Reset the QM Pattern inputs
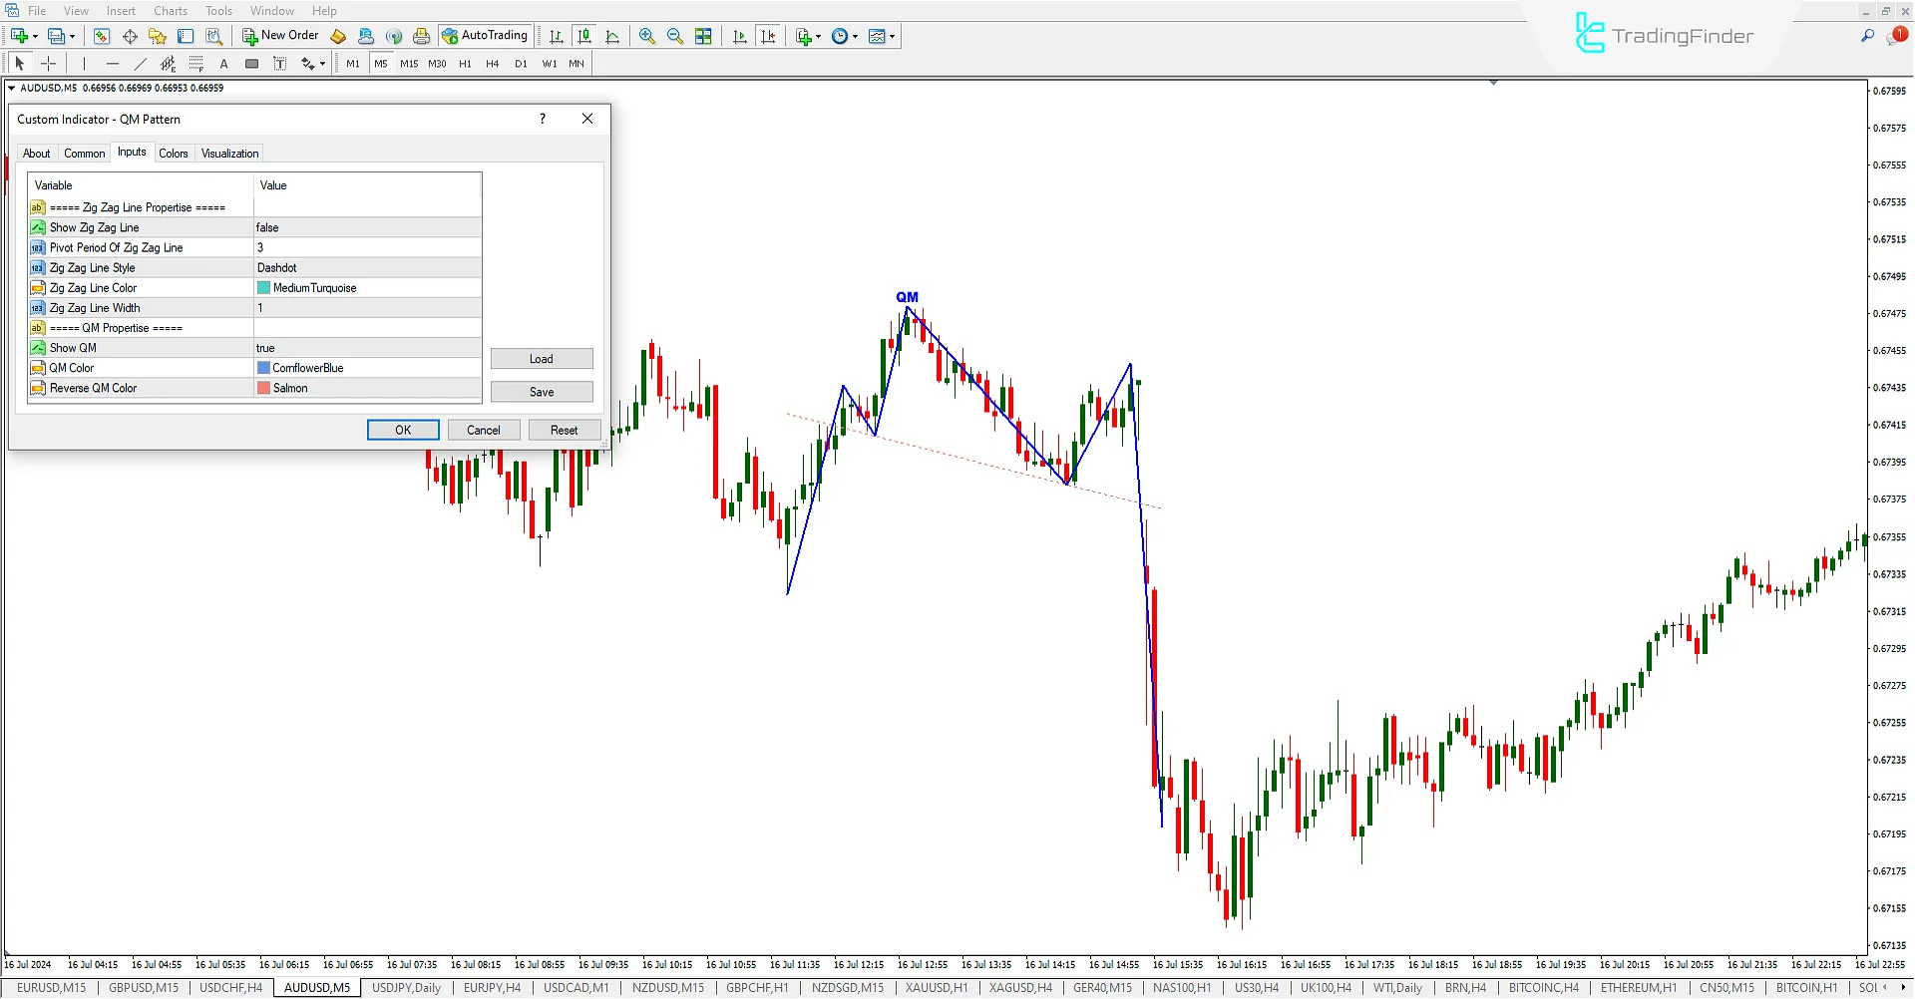 565,430
